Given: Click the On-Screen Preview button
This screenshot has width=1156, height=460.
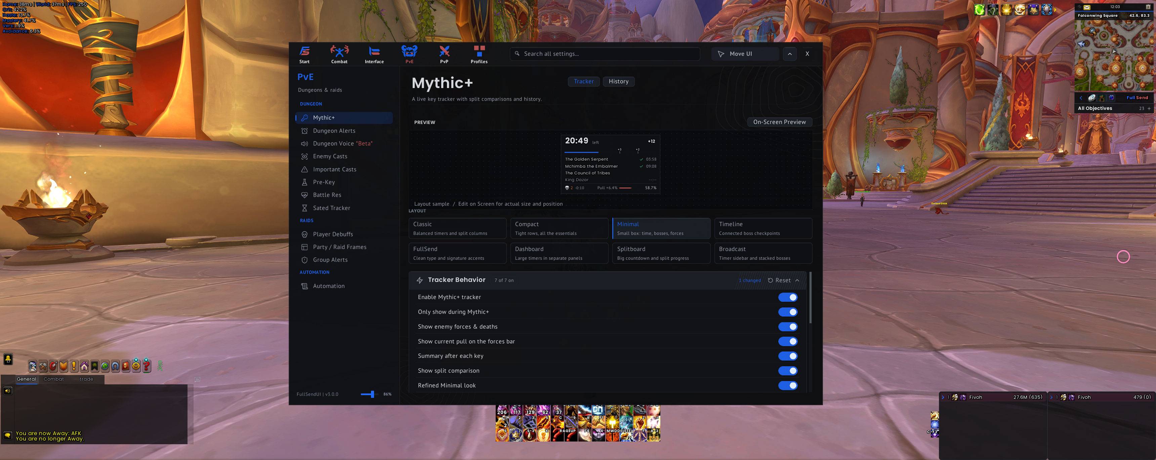Looking at the screenshot, I should pyautogui.click(x=779, y=122).
